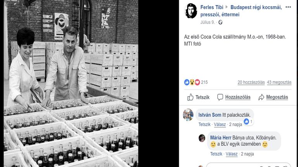Click the Megosztás share button
This screenshot has width=298, height=167.
click(x=273, y=97)
